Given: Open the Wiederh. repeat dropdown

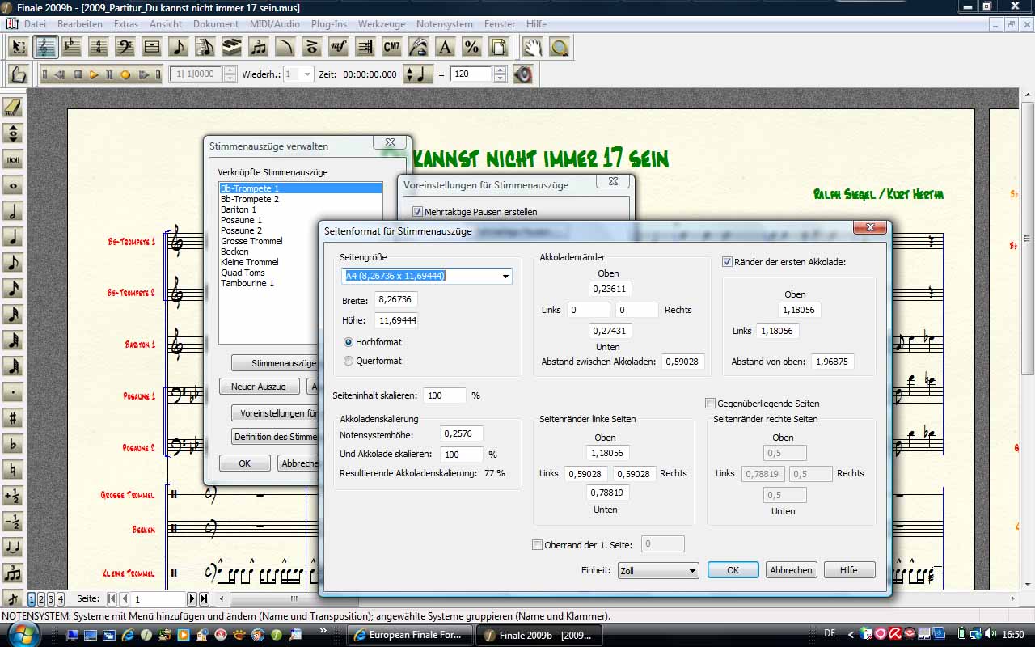Looking at the screenshot, I should click(x=307, y=74).
